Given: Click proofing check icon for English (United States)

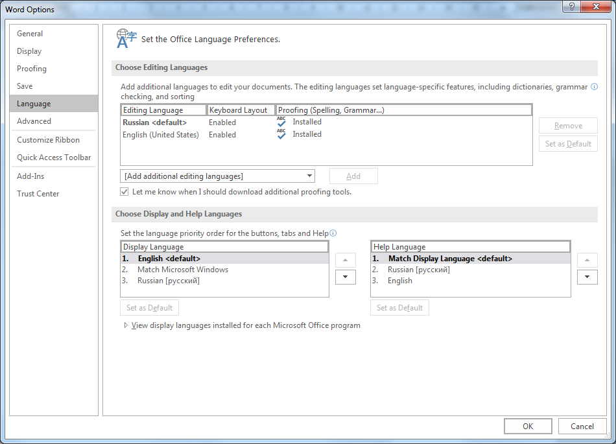Looking at the screenshot, I should pyautogui.click(x=281, y=134).
